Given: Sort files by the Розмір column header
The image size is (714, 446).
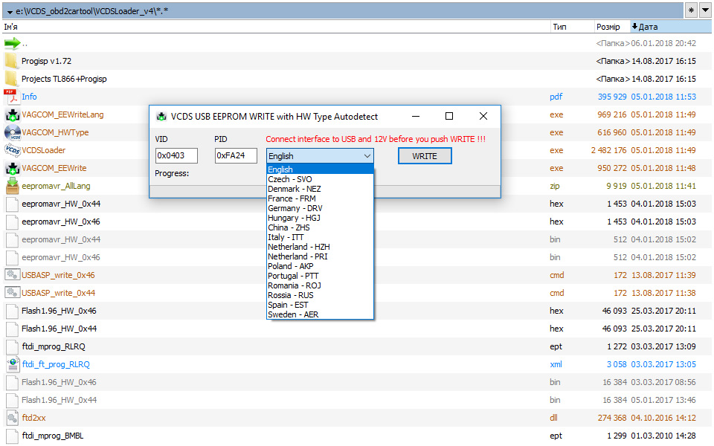Looking at the screenshot, I should click(x=611, y=27).
